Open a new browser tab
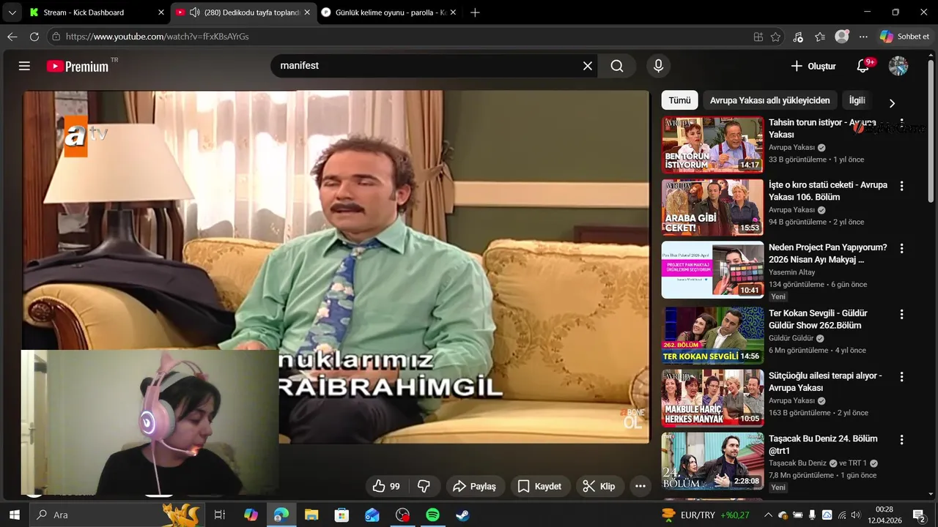The width and height of the screenshot is (938, 527). tap(475, 12)
